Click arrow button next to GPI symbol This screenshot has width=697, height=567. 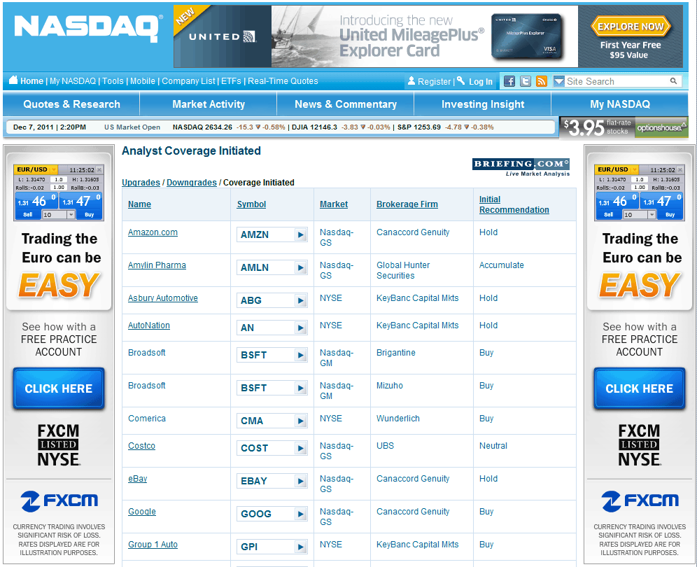point(301,547)
